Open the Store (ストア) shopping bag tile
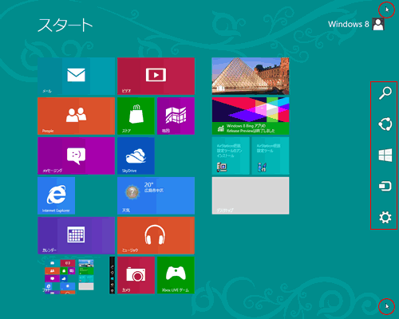This screenshot has height=319, width=399. coord(136,116)
